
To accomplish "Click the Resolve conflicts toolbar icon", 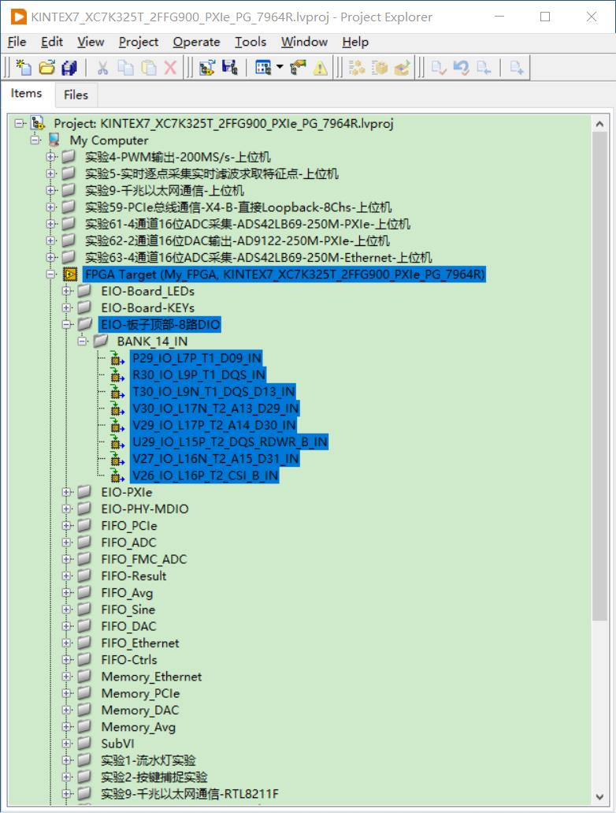I will point(298,67).
